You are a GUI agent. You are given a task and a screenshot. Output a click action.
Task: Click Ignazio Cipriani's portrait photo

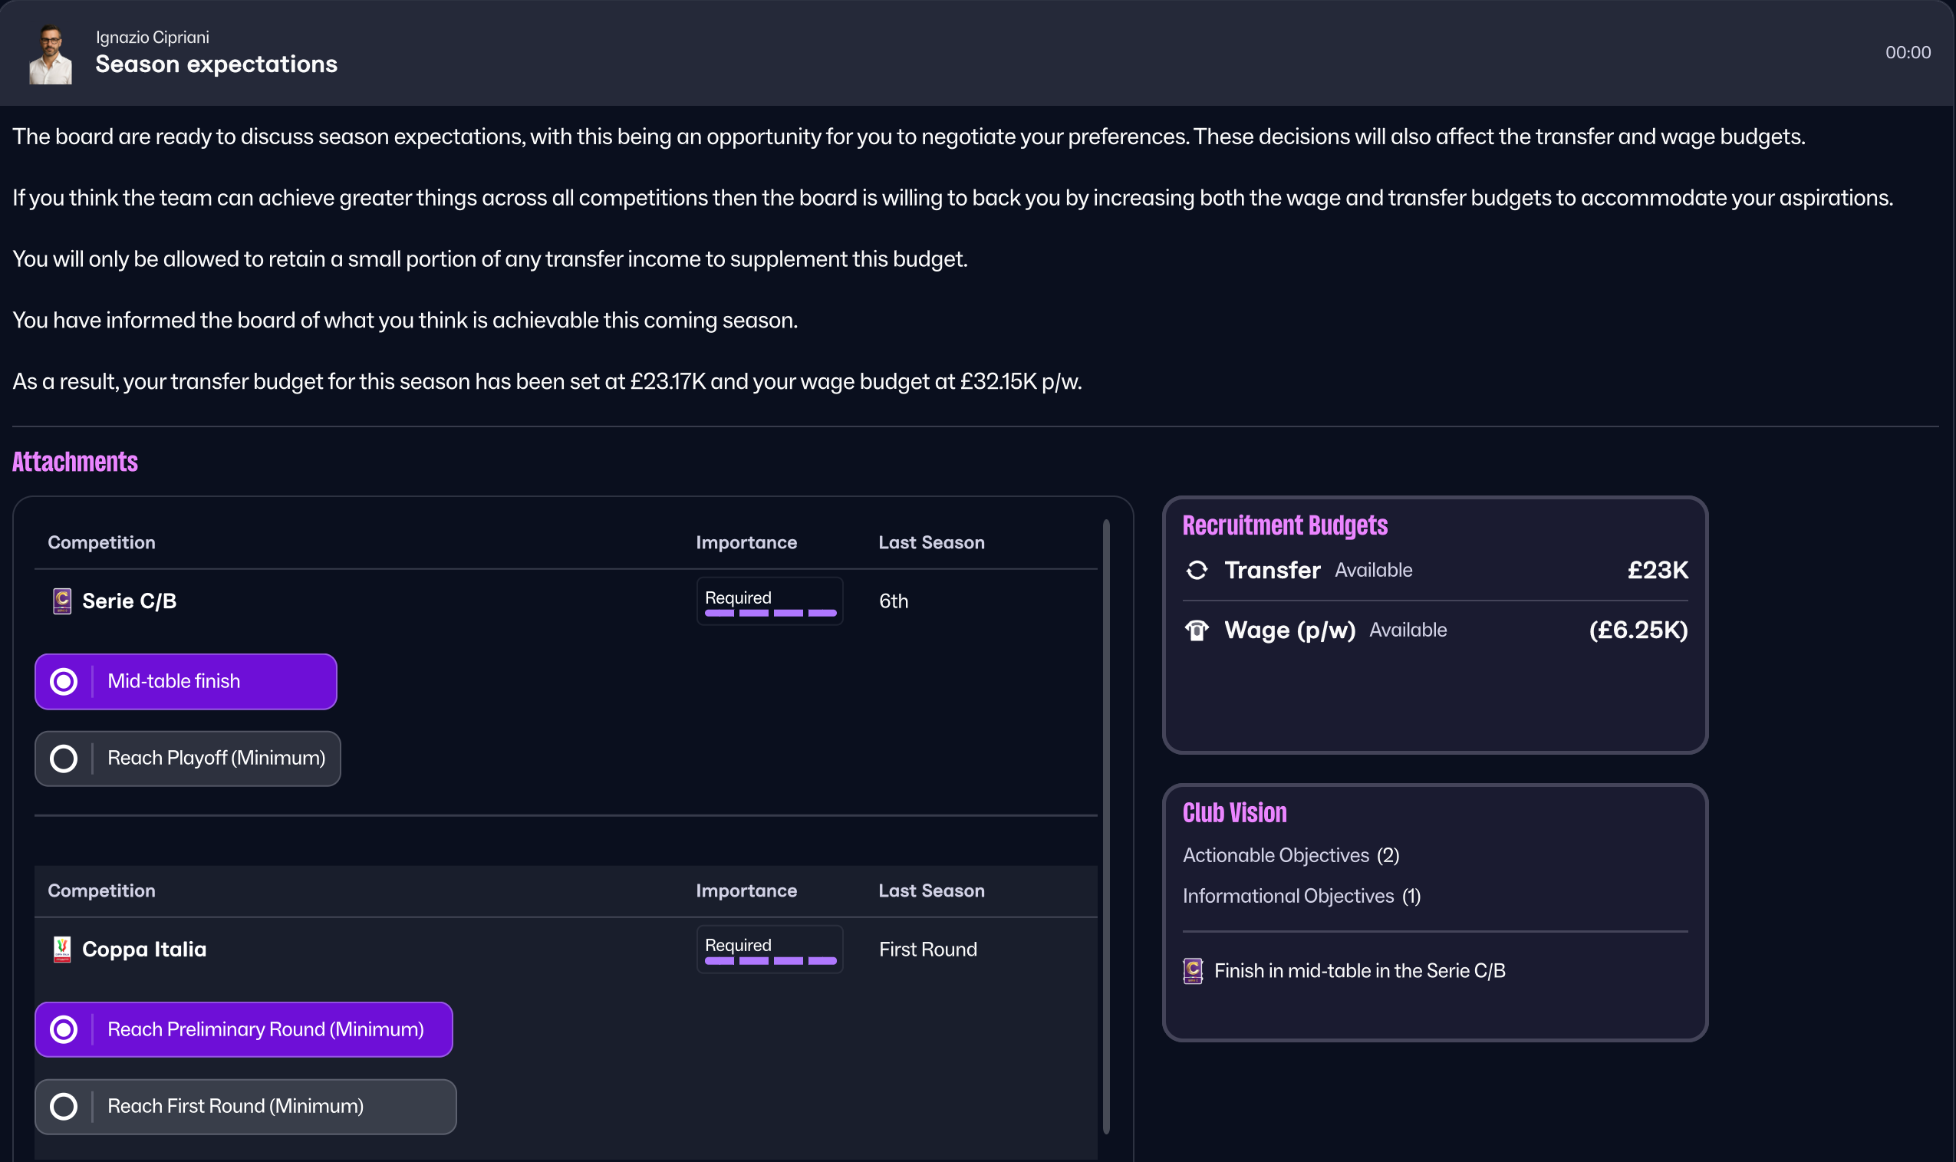click(x=50, y=54)
